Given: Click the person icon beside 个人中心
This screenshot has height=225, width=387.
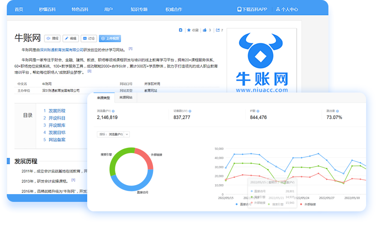Looking at the screenshot, I should click(x=278, y=9).
